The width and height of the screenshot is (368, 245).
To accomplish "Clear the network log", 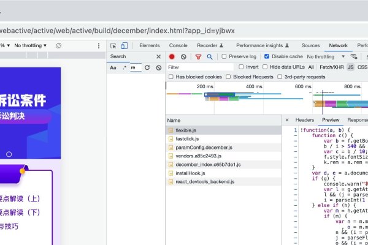I will [x=183, y=56].
